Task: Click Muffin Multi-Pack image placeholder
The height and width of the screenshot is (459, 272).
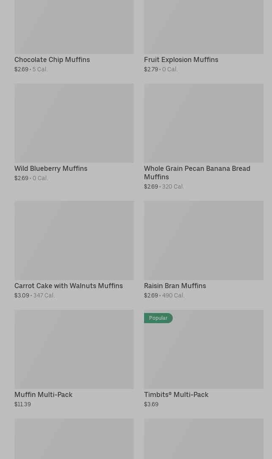Action: pos(74,349)
